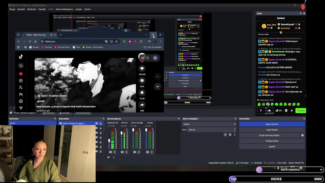Open Chrome's three-dot menu
The height and width of the screenshot is (183, 325).
160,41
